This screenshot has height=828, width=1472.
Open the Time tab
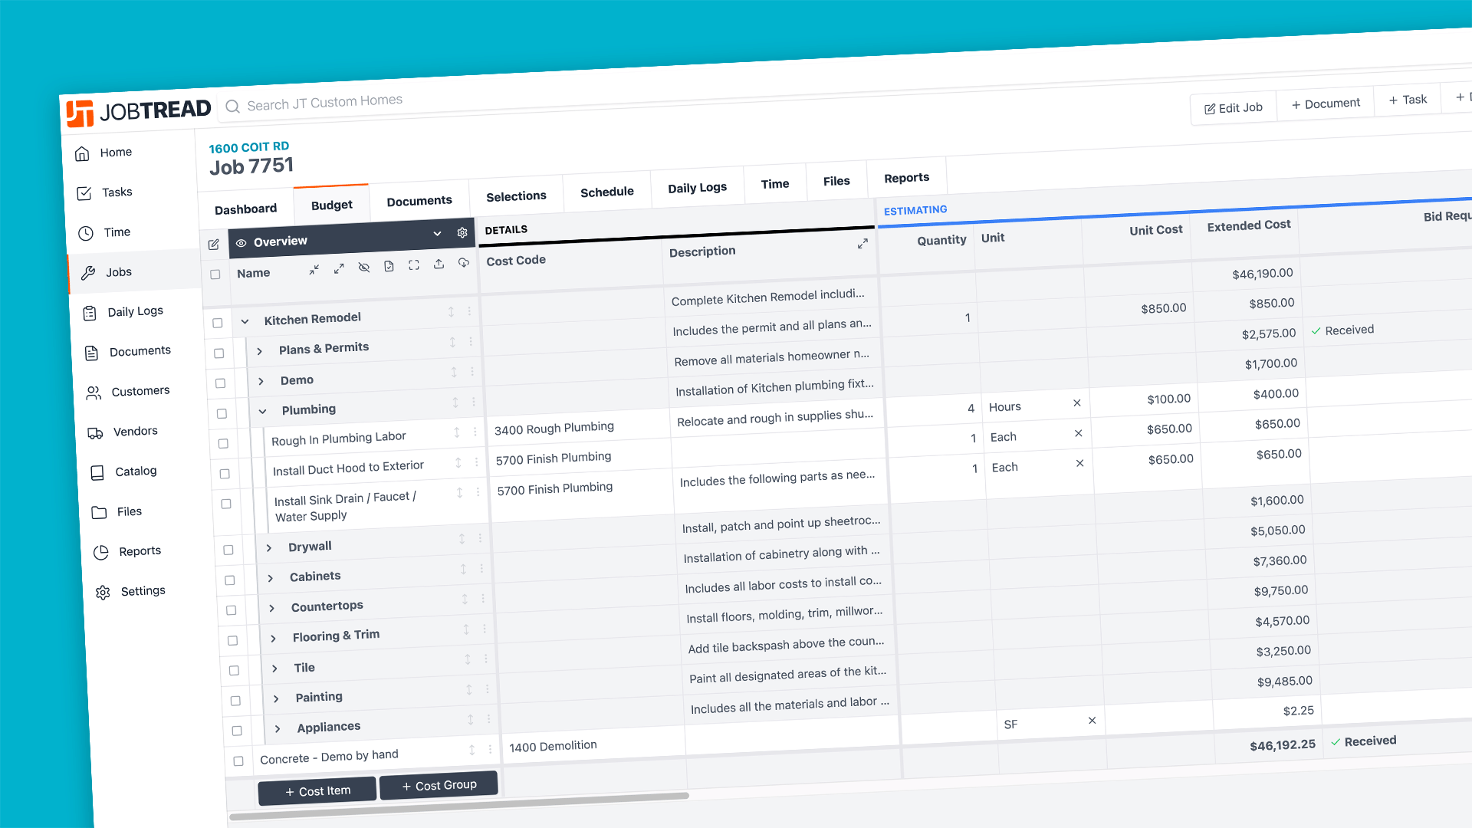(x=775, y=184)
